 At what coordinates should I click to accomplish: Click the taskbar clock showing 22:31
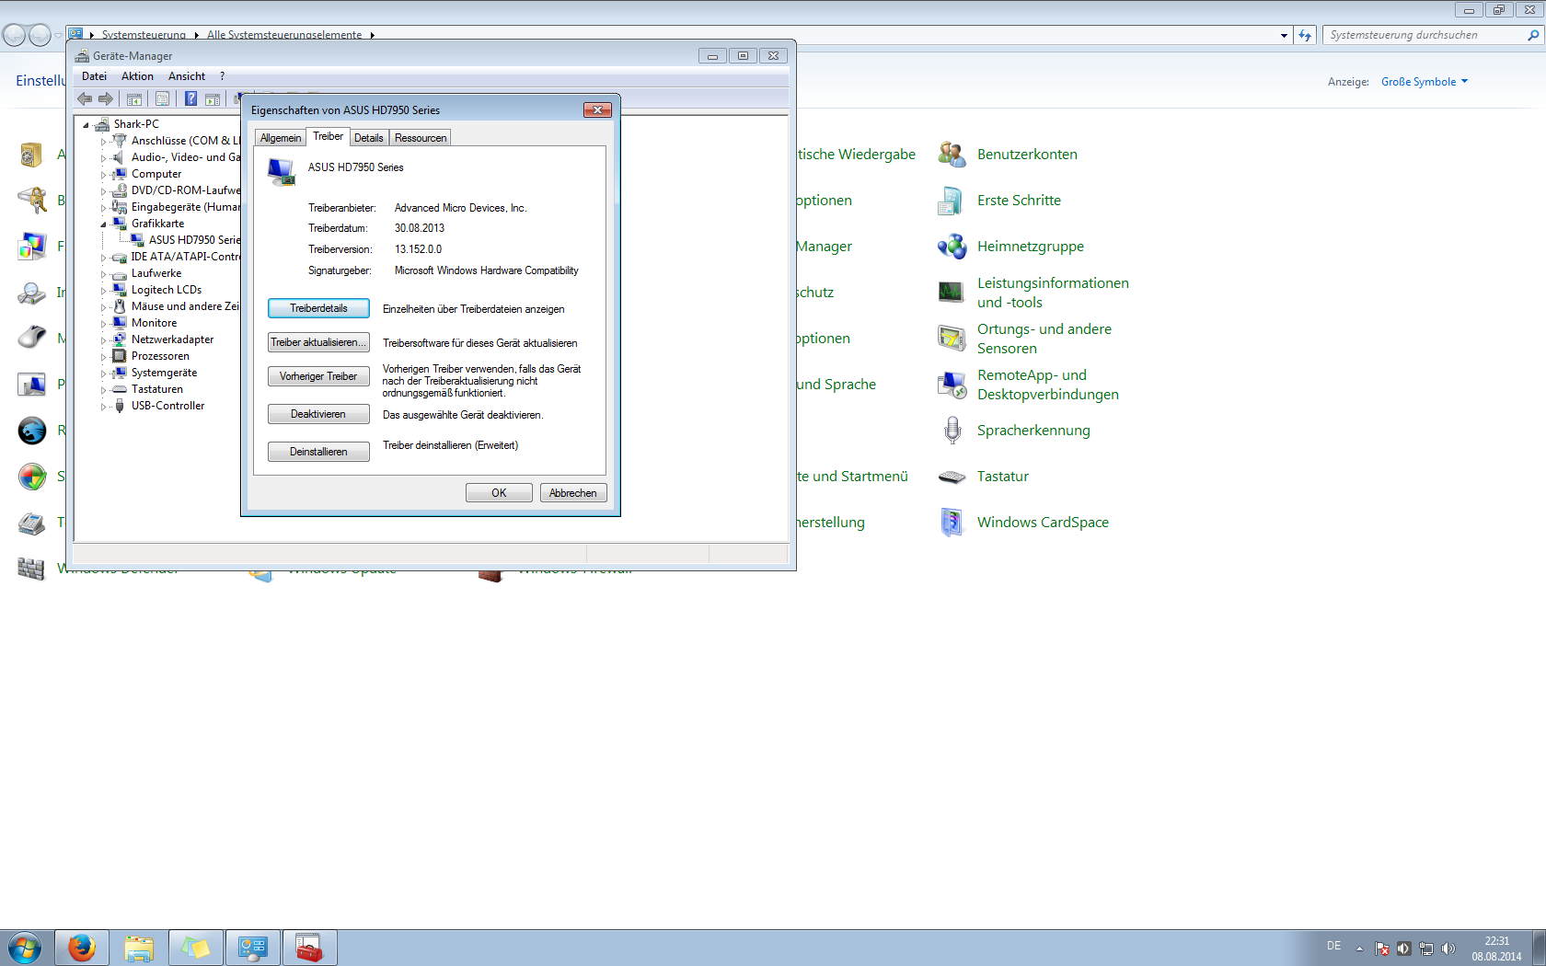coord(1496,949)
